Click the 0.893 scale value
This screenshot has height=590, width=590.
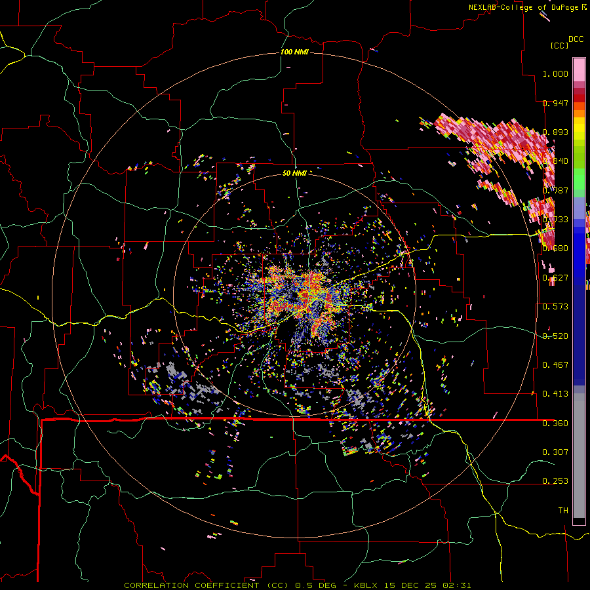click(555, 132)
